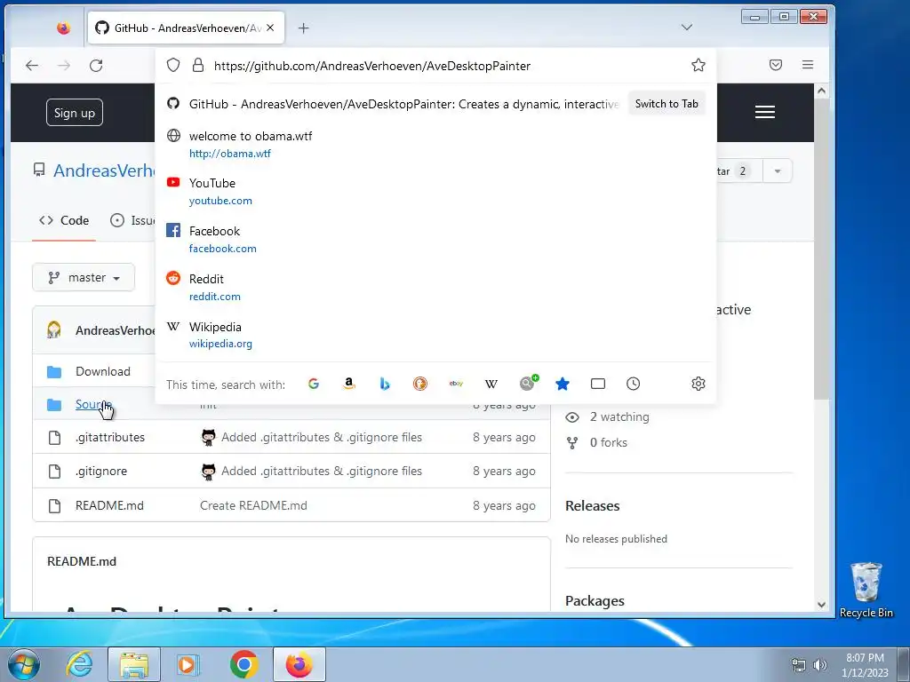Choose the Reddit suggestion
The height and width of the screenshot is (682, 910).
pyautogui.click(x=435, y=287)
